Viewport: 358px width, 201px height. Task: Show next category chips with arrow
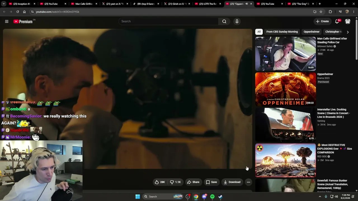click(348, 32)
